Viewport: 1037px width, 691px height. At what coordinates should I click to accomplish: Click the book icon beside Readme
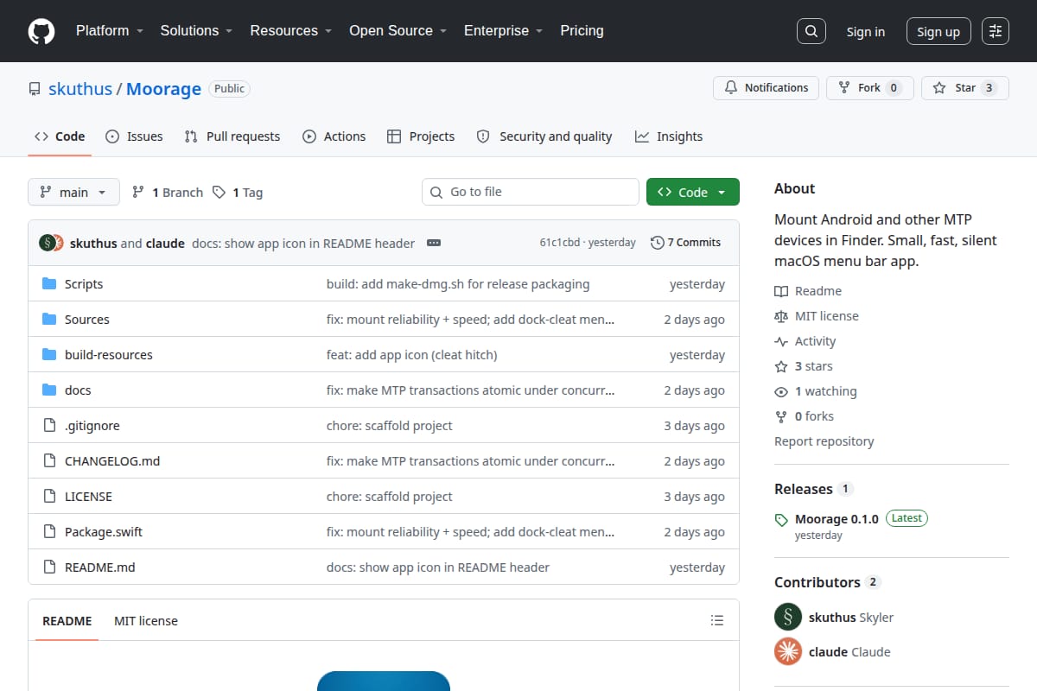coord(781,291)
